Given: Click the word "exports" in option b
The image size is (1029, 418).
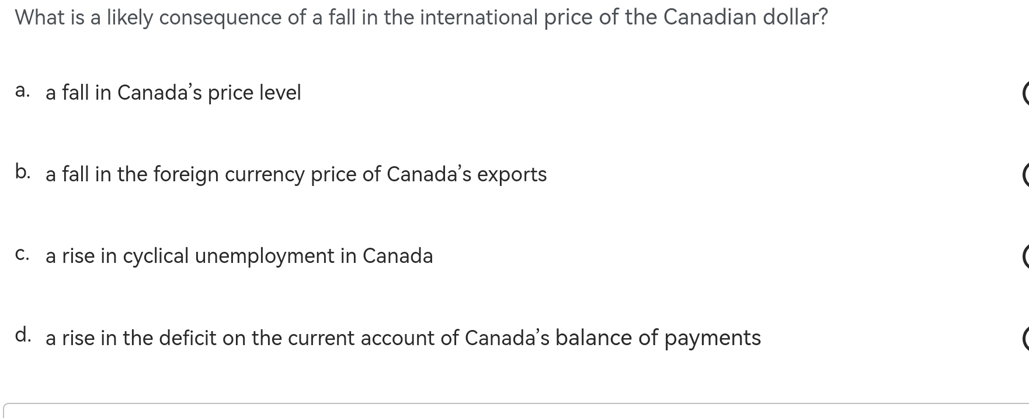Looking at the screenshot, I should (x=512, y=174).
